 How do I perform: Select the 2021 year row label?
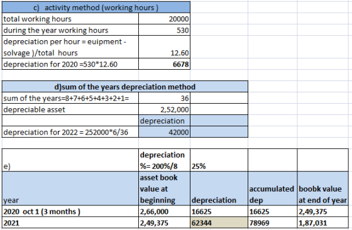point(70,223)
